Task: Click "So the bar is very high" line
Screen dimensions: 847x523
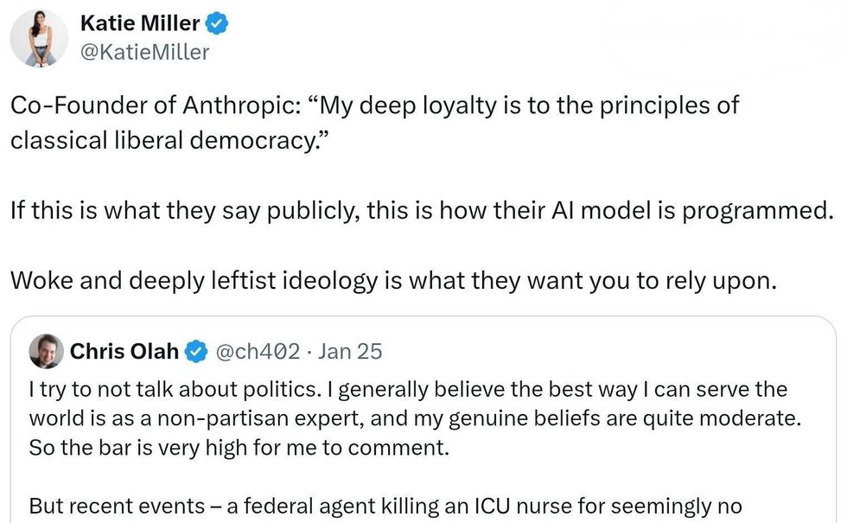Action: 130,448
